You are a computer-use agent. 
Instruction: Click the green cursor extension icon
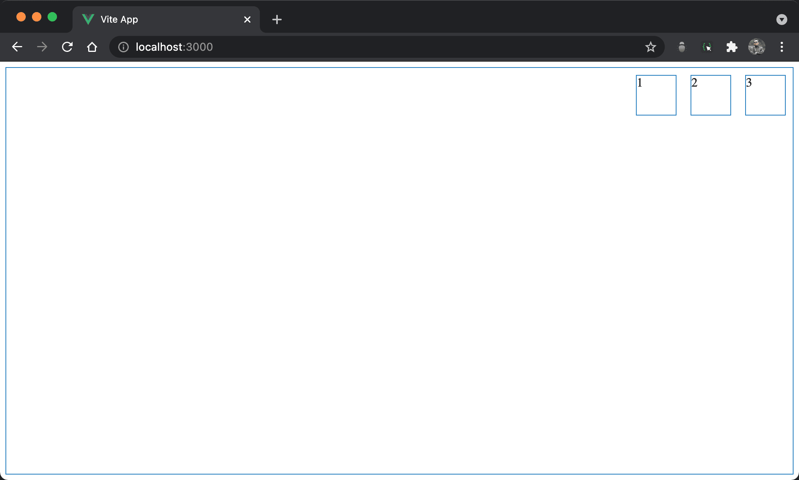(707, 47)
